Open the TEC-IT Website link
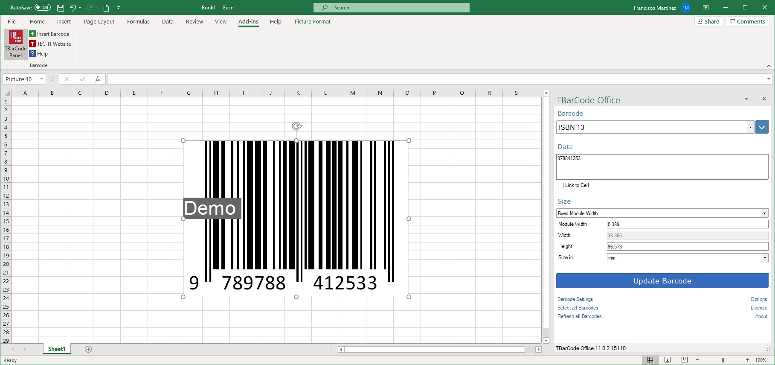The height and width of the screenshot is (365, 775). pyautogui.click(x=50, y=44)
